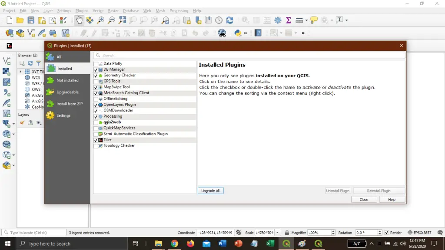This screenshot has height=250, width=445.
Task: Open the Data Source Manager
Action: tap(10, 33)
